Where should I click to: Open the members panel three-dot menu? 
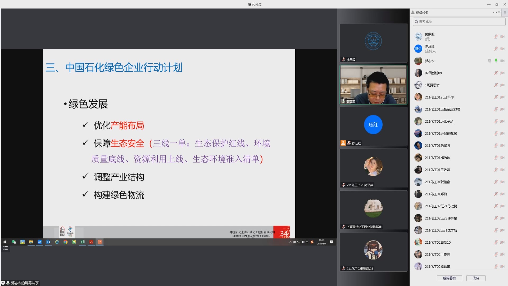(495, 12)
